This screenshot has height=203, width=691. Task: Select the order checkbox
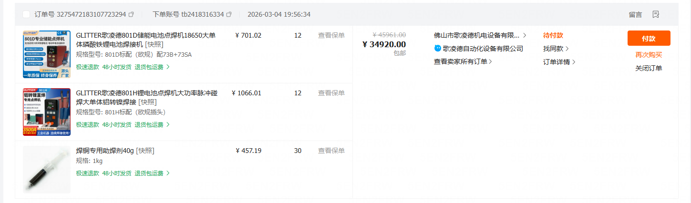click(x=26, y=14)
